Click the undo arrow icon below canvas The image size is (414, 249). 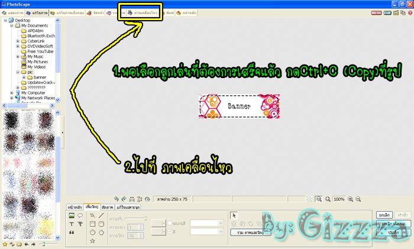pyautogui.click(x=116, y=199)
